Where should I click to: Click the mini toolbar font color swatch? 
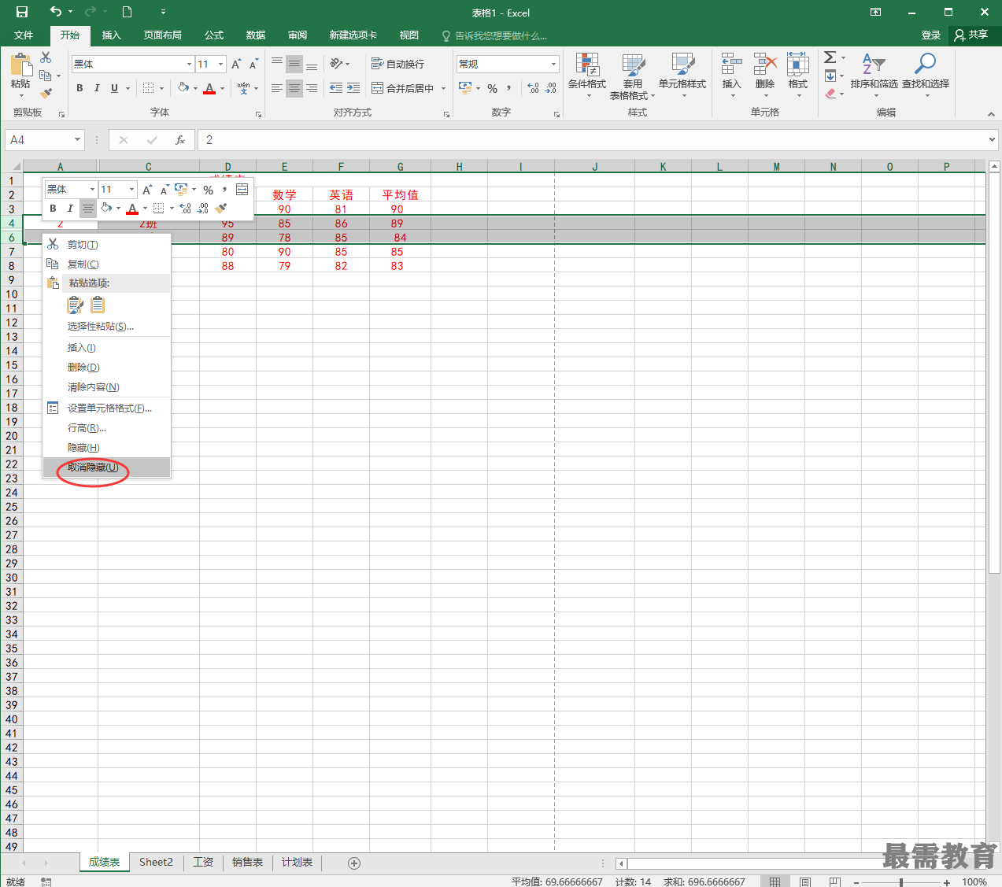(x=132, y=209)
